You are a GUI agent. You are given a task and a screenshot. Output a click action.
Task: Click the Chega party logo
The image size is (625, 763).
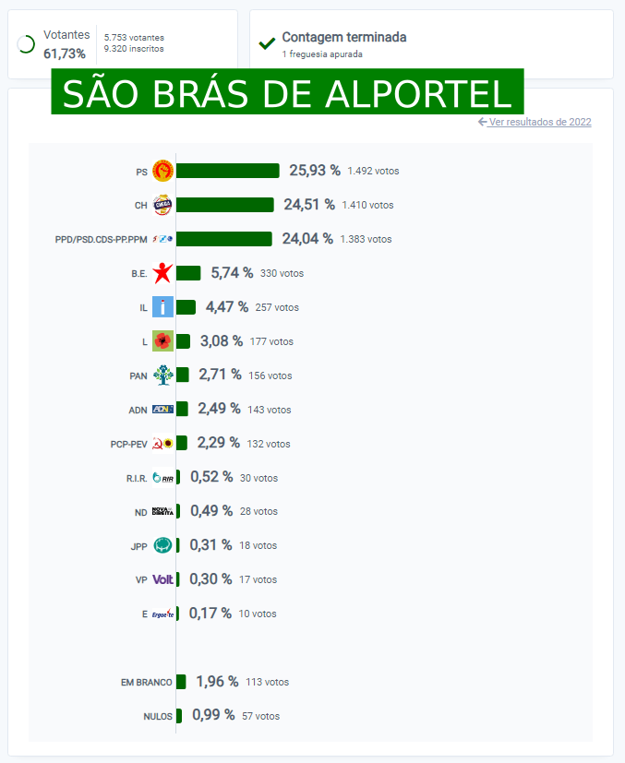pos(162,205)
